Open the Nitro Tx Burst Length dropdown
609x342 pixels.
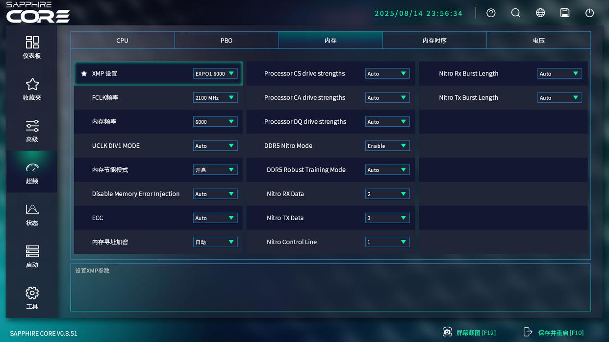coord(559,97)
